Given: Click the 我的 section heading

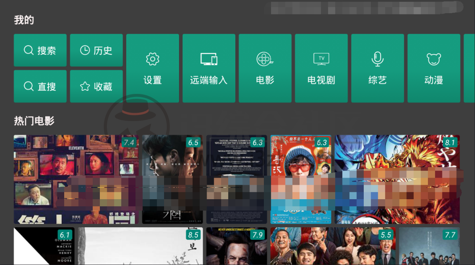Looking at the screenshot, I should tap(24, 20).
